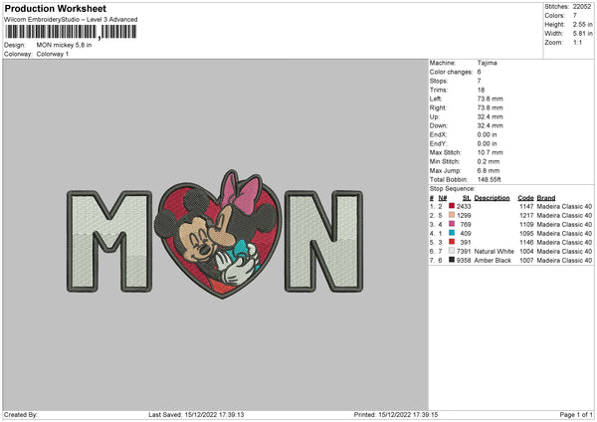Click the St. column header
Viewport: 597px width, 422px height.
click(467, 198)
